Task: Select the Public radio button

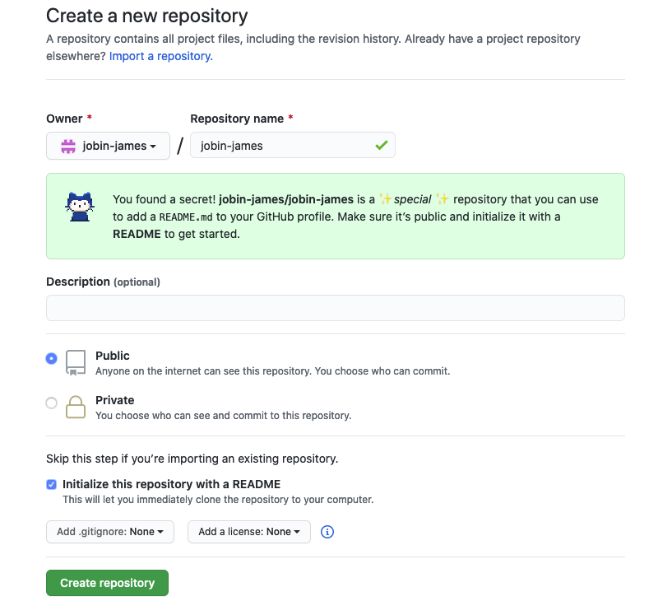Action: coord(52,359)
